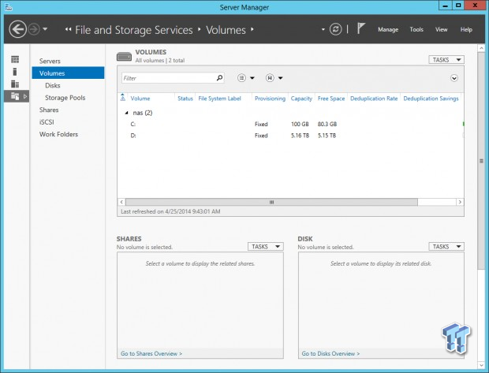Image resolution: width=489 pixels, height=373 pixels.
Task: Select the All Servers icon in the sidebar
Action: [x=15, y=84]
